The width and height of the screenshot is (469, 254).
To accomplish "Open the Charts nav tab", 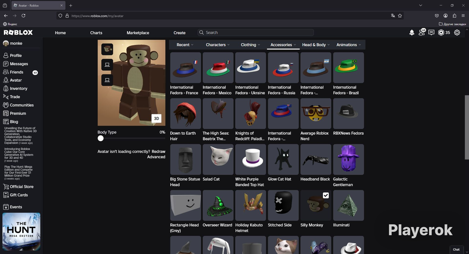I will tap(96, 33).
